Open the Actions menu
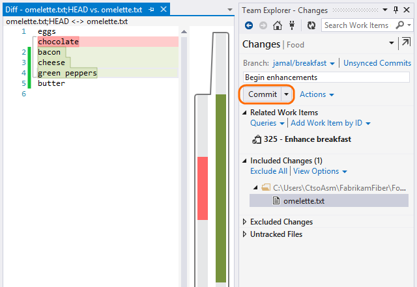Screen dimensions: 417x287 [317, 94]
